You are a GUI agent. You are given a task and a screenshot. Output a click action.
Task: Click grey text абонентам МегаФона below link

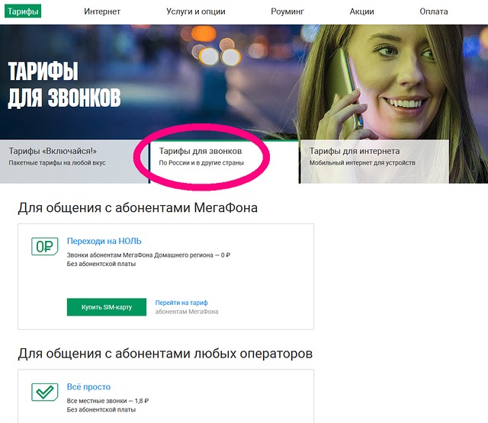pyautogui.click(x=187, y=312)
